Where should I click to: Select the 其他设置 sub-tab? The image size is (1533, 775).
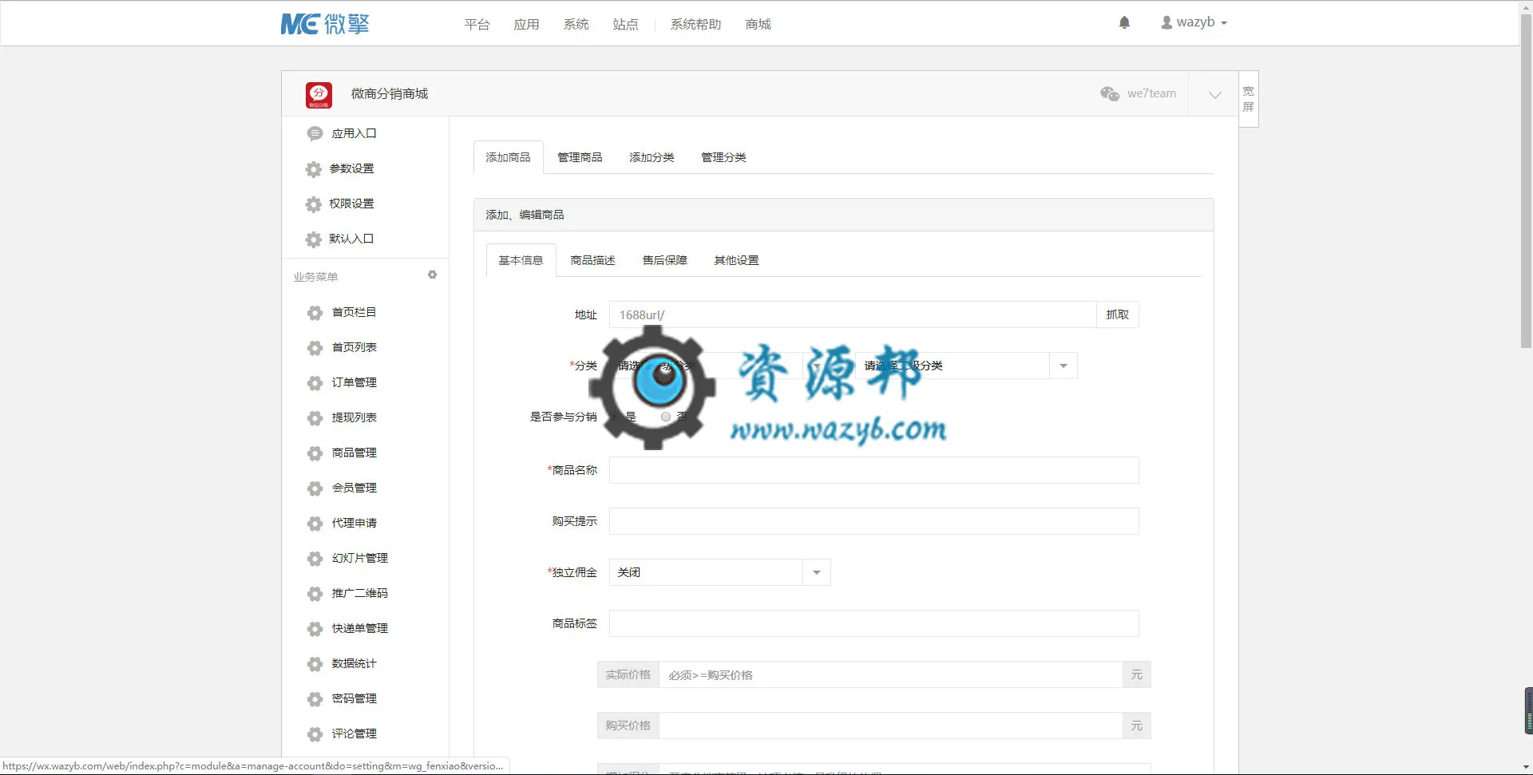click(x=736, y=260)
